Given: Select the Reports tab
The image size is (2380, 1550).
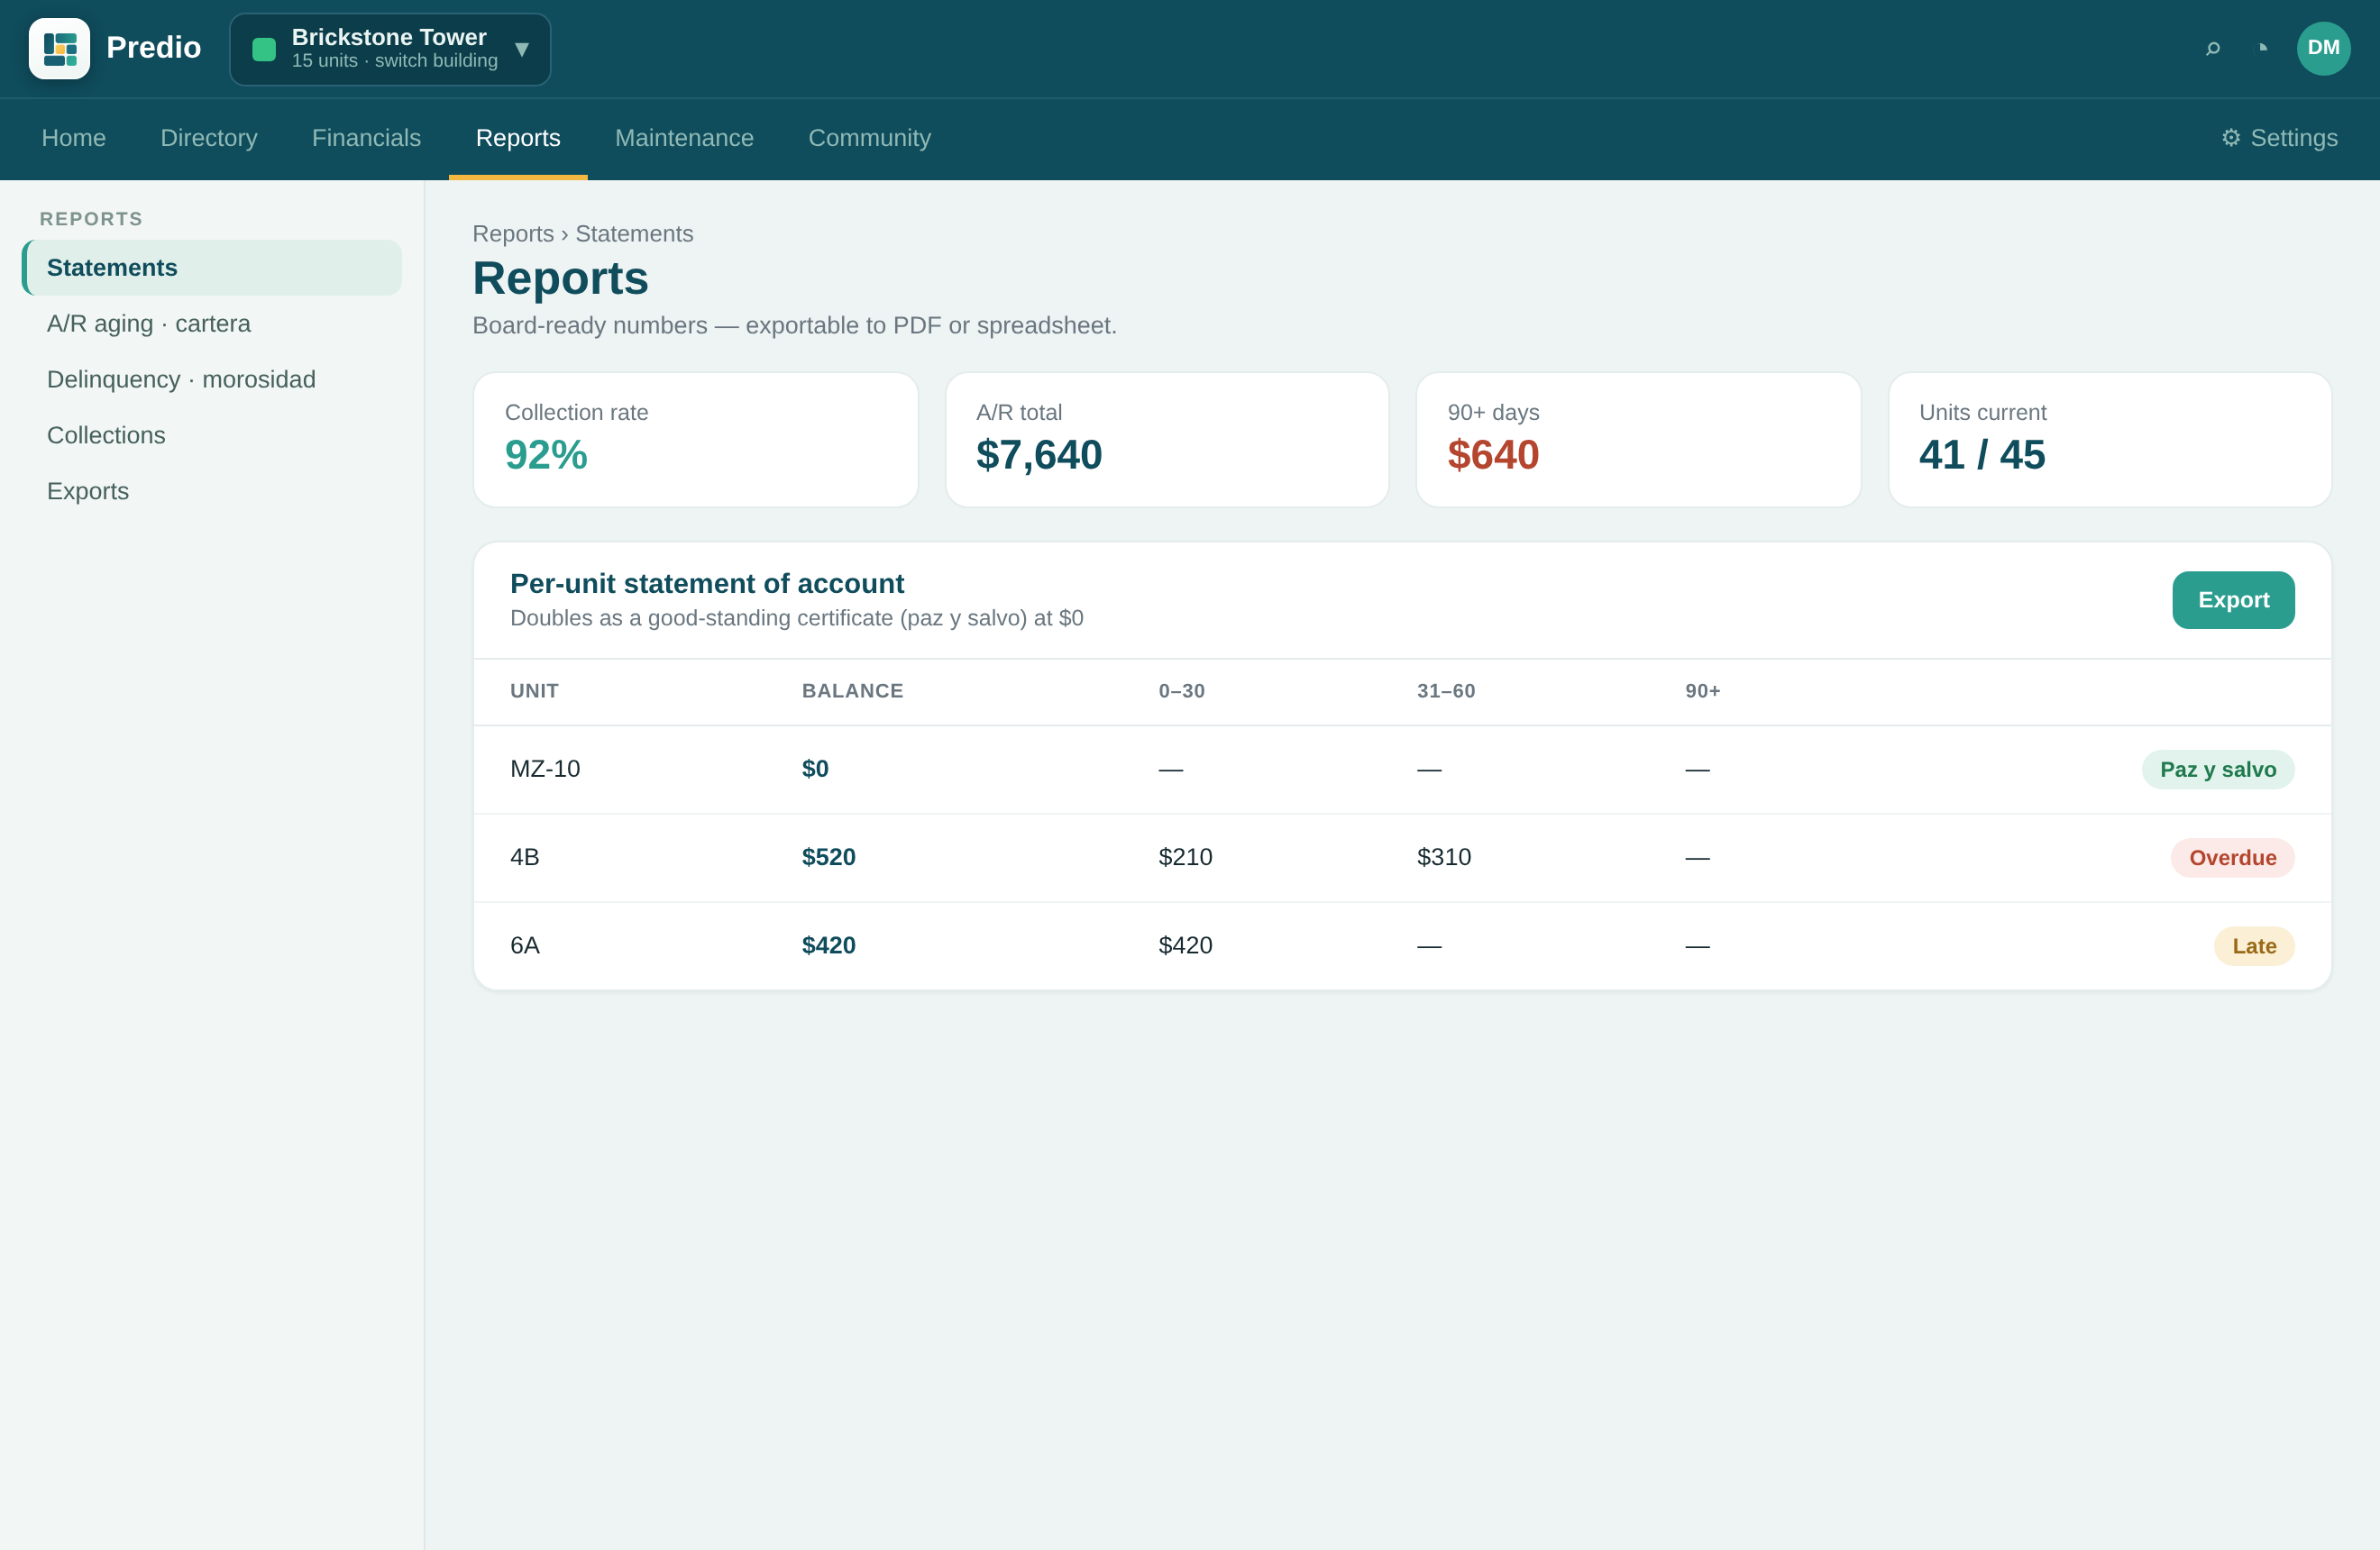Looking at the screenshot, I should (x=518, y=138).
